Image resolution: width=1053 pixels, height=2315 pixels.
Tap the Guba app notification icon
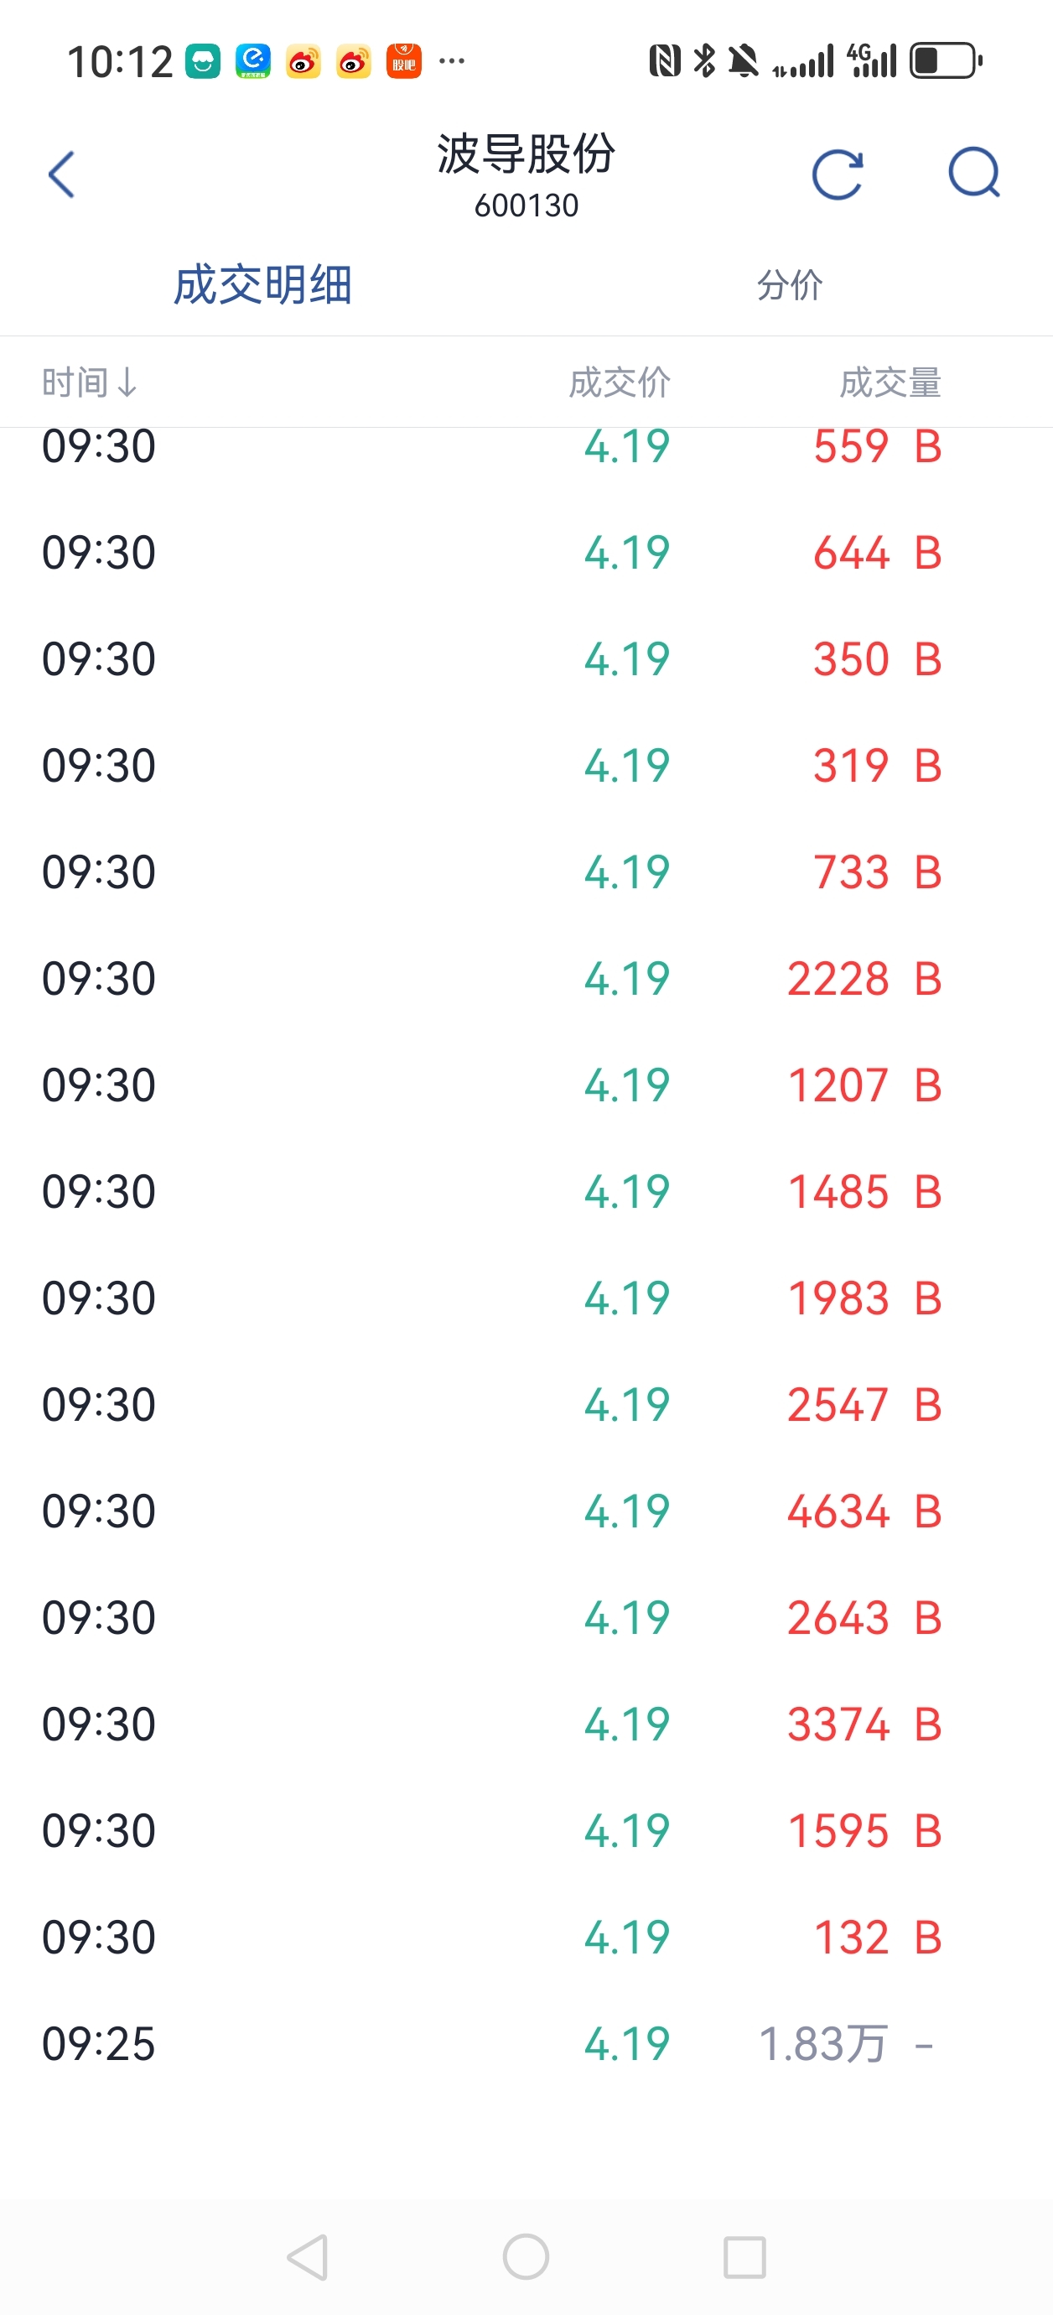click(x=403, y=61)
